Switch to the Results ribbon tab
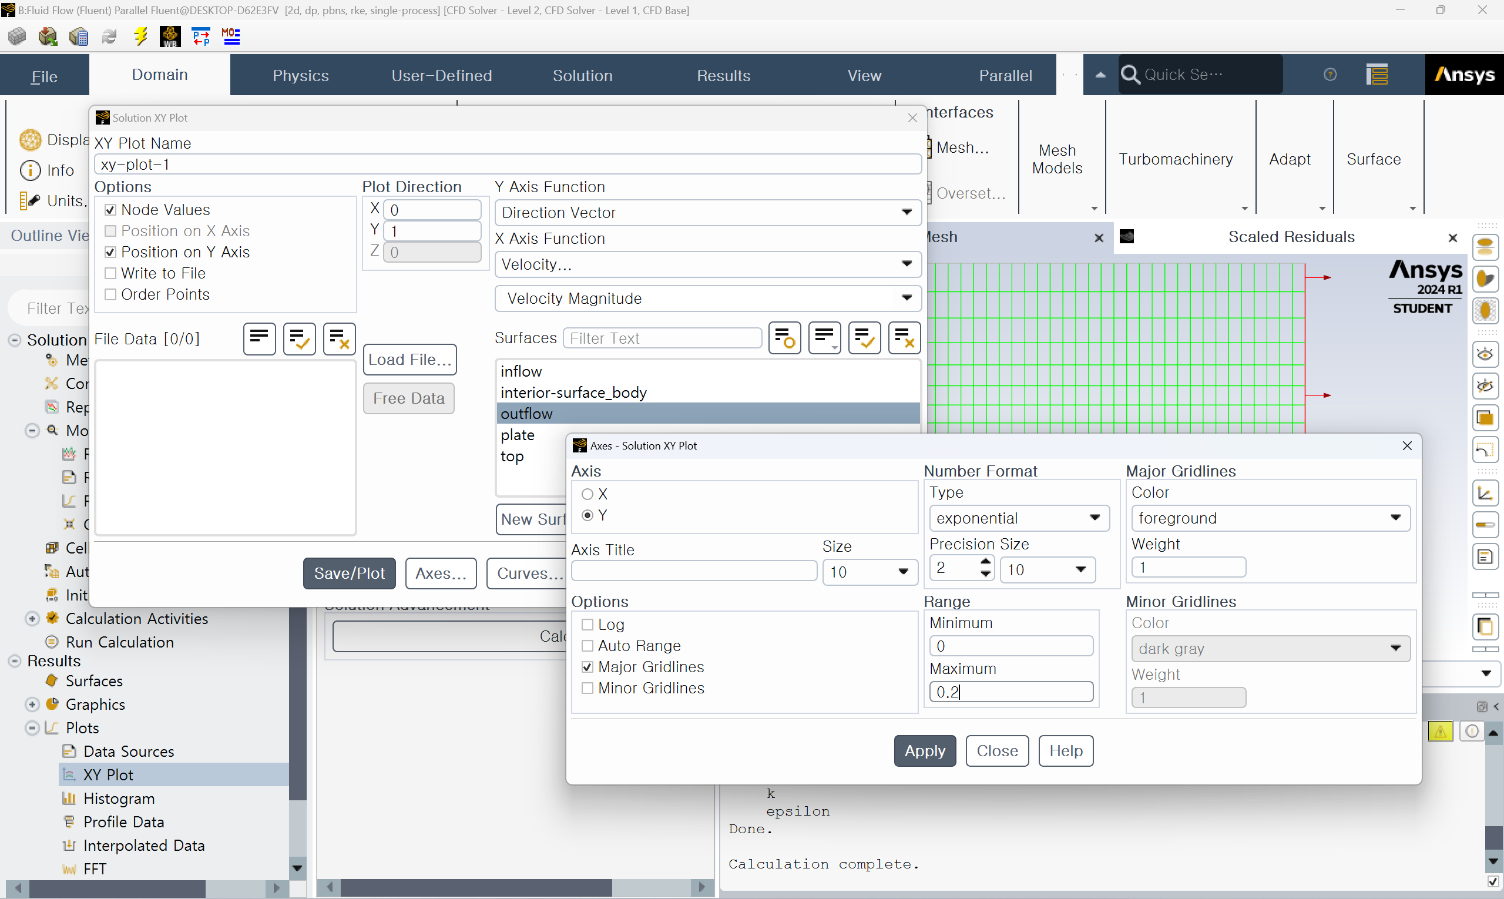Screen dimensions: 1504x899 [723, 75]
